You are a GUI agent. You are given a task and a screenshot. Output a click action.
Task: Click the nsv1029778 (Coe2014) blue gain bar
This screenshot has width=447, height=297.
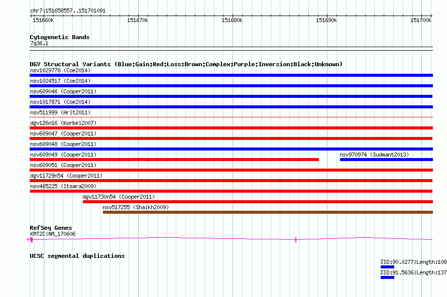coord(231,75)
